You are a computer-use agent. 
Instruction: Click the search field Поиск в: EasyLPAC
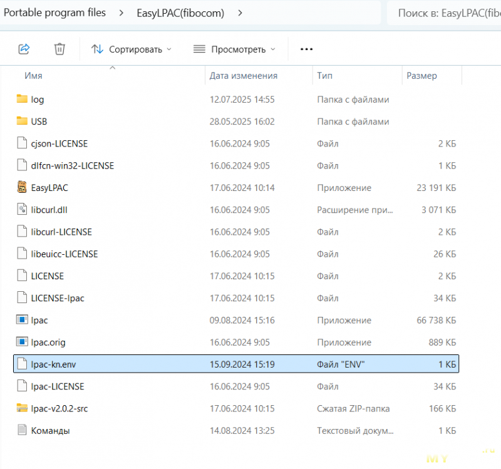coord(444,13)
